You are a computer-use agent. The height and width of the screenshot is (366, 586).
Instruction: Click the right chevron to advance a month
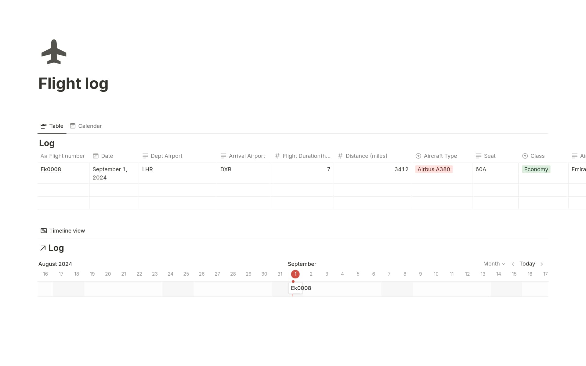(542, 264)
